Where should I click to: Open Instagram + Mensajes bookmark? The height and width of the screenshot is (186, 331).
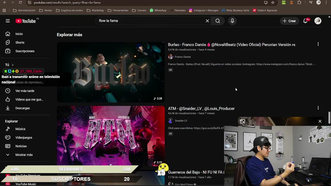[x=204, y=10]
